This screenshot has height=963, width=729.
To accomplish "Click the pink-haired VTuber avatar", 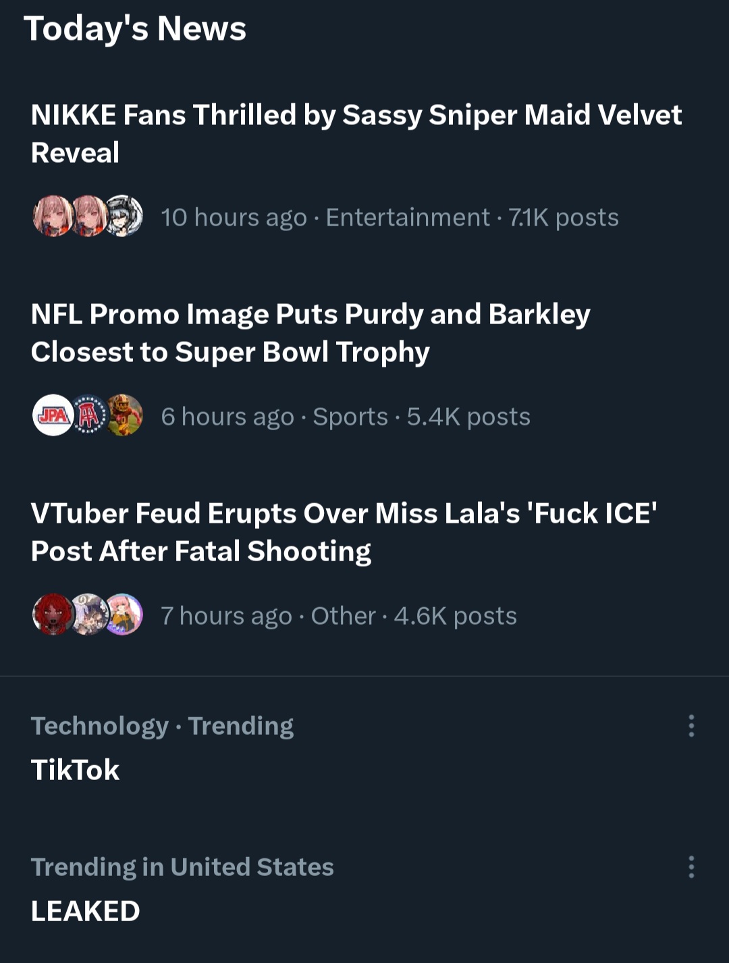I will pos(126,615).
